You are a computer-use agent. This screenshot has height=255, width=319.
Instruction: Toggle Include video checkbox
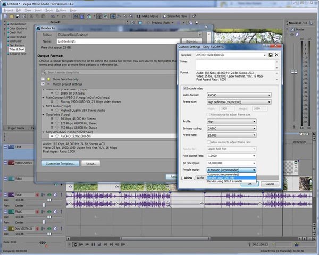coord(184,88)
